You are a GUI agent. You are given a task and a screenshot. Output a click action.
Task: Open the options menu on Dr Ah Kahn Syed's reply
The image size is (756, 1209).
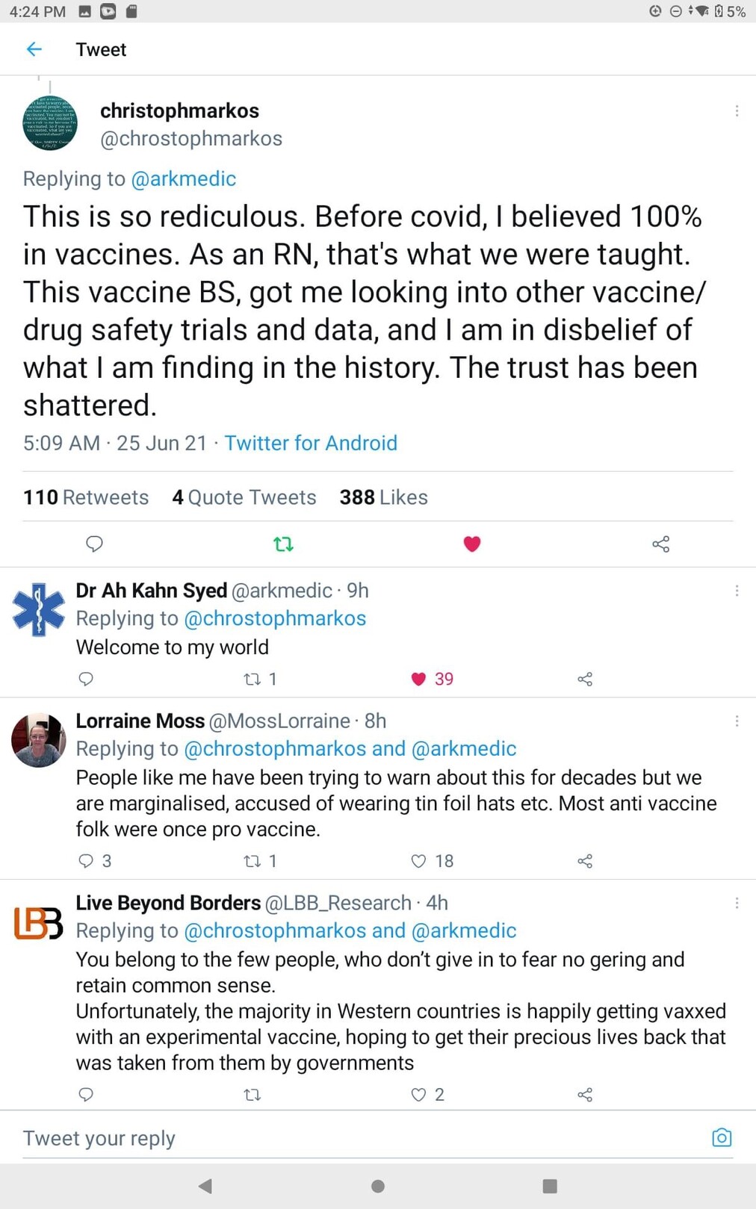(x=737, y=591)
